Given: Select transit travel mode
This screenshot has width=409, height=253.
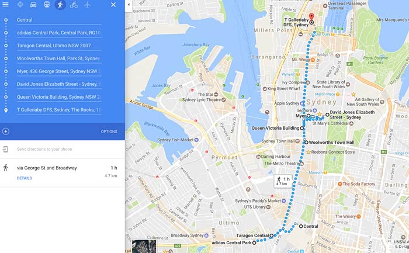Looking at the screenshot, I should (47, 5).
